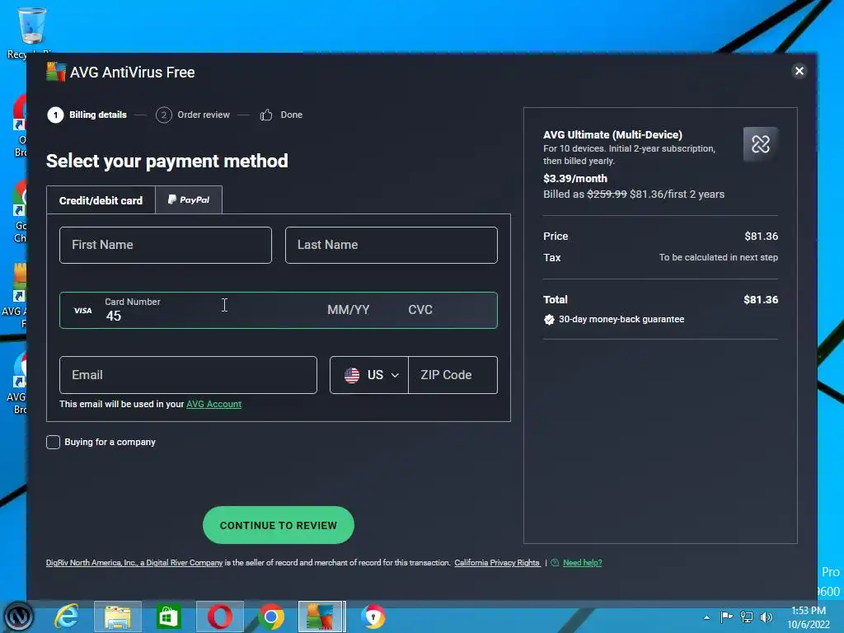
Task: Click the Done thumbs-up icon
Action: point(266,115)
